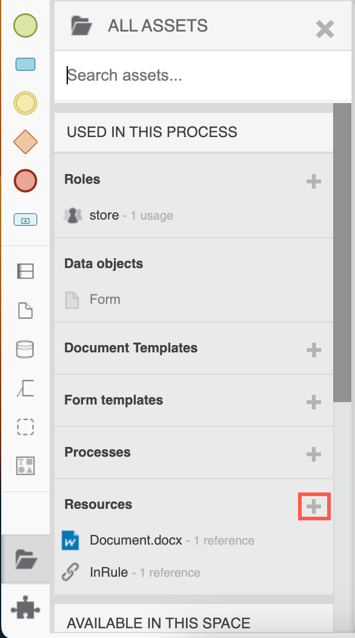
Task: Select the yellow intermediate event shape
Action: coord(25,103)
